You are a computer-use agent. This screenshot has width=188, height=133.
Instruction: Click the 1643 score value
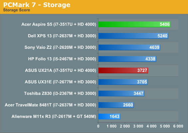click(114, 116)
